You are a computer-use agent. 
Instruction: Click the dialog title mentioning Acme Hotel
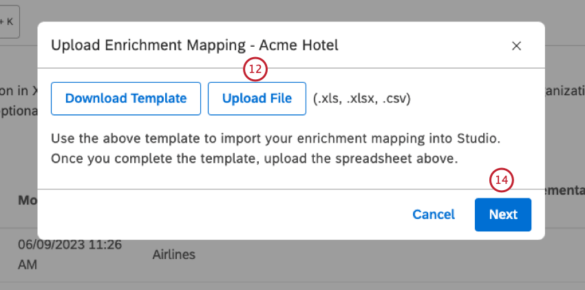[x=195, y=46]
